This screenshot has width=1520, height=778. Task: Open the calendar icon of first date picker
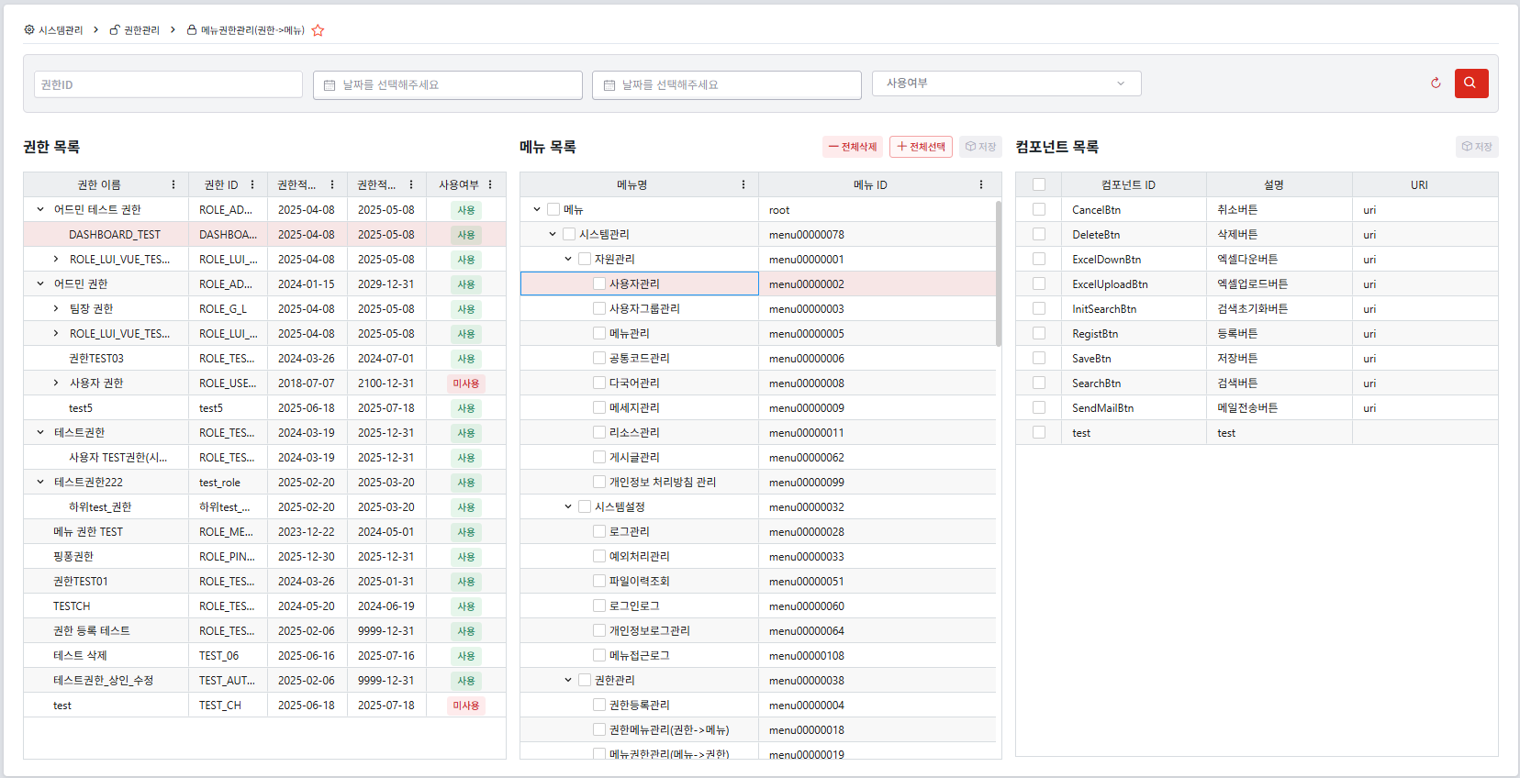pyautogui.click(x=330, y=85)
